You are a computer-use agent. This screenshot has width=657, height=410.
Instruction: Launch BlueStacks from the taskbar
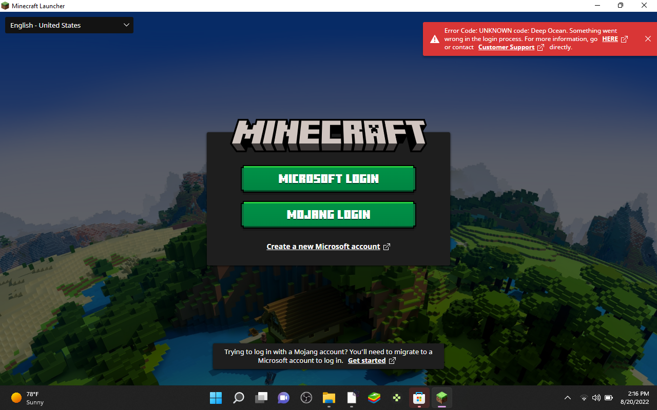[x=374, y=398]
